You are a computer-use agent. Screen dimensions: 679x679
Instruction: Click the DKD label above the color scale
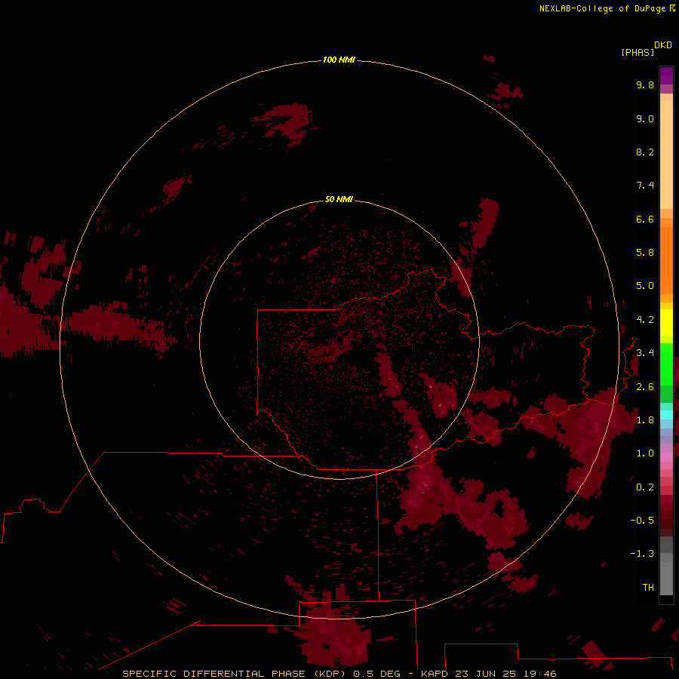coord(662,45)
